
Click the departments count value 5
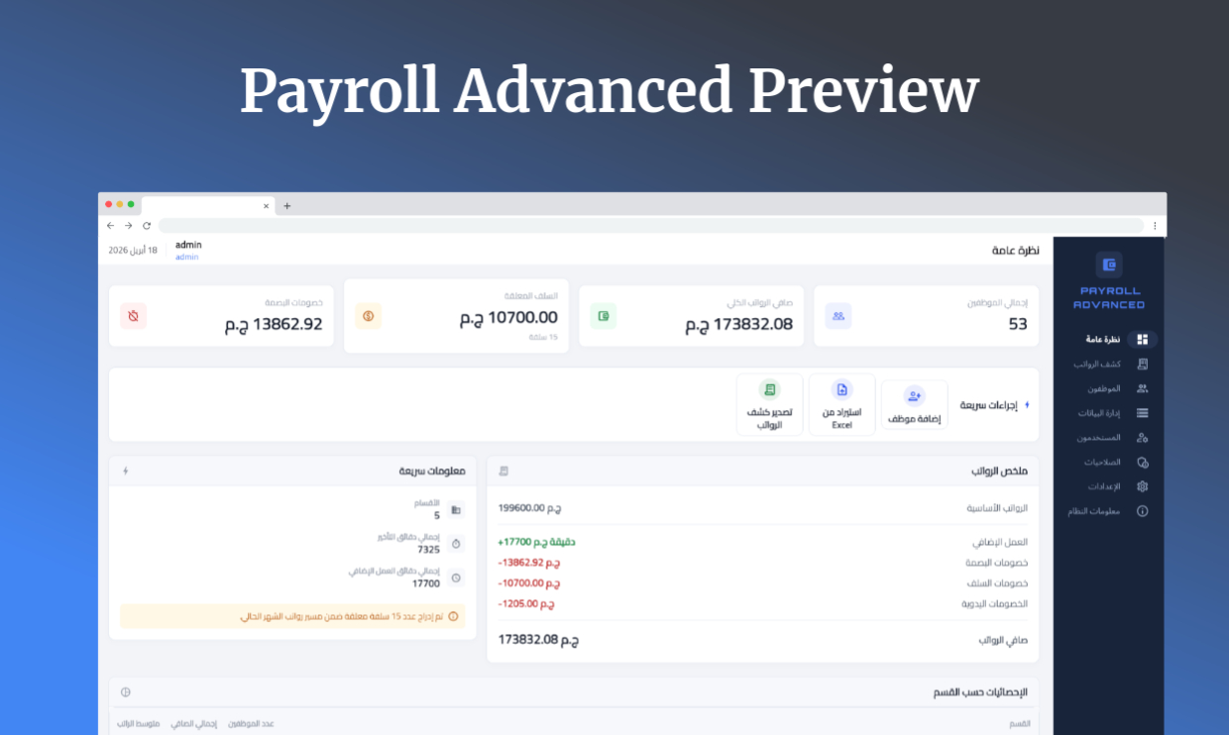(436, 516)
